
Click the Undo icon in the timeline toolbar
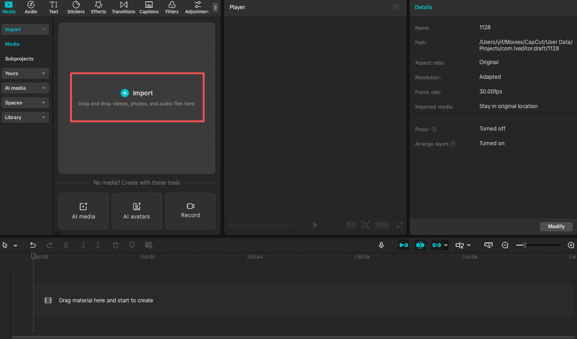point(33,245)
